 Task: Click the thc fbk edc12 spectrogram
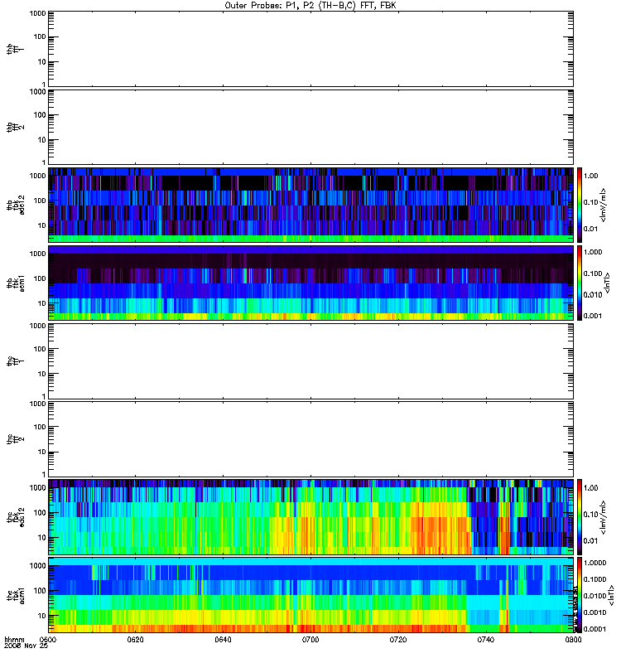[x=310, y=517]
